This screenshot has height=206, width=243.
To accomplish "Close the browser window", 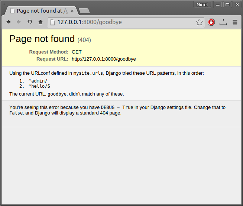I will point(237,4).
